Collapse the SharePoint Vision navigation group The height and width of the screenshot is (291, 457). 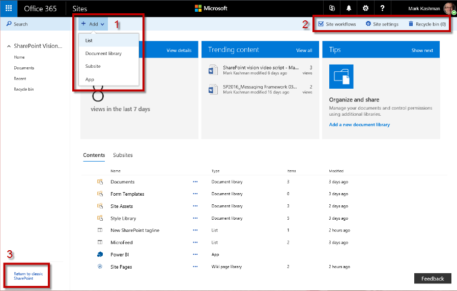click(9, 46)
